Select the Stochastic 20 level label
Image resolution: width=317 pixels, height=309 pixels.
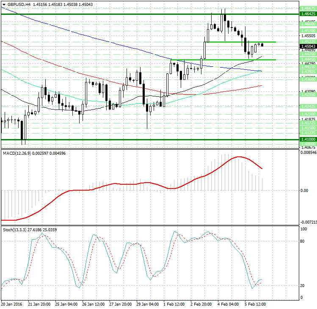tap(302, 286)
